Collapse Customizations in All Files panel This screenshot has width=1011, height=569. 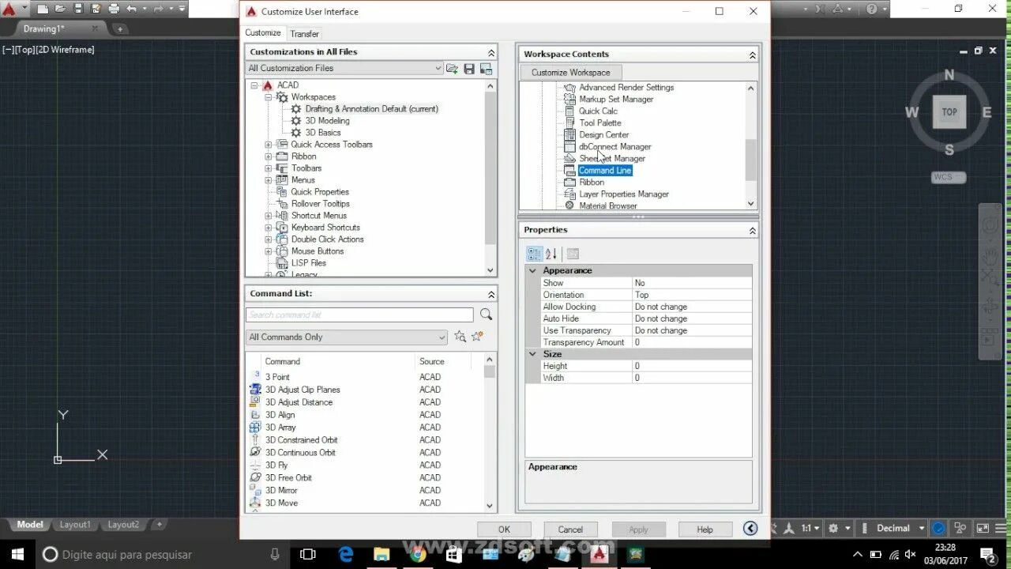tap(490, 52)
